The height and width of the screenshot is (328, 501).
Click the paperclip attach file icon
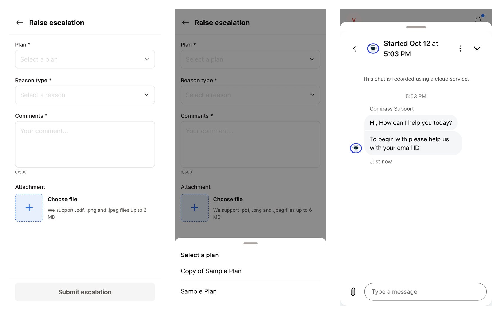click(x=353, y=292)
